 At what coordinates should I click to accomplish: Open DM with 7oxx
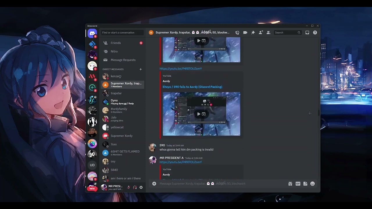122,144
